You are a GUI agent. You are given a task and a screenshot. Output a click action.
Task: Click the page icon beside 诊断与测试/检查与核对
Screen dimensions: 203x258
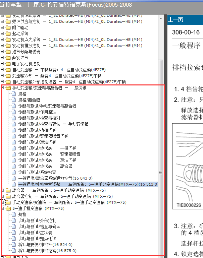(x=14, y=118)
